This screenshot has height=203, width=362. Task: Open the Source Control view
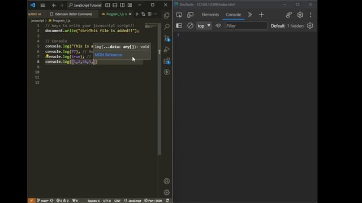[x=166, y=38]
